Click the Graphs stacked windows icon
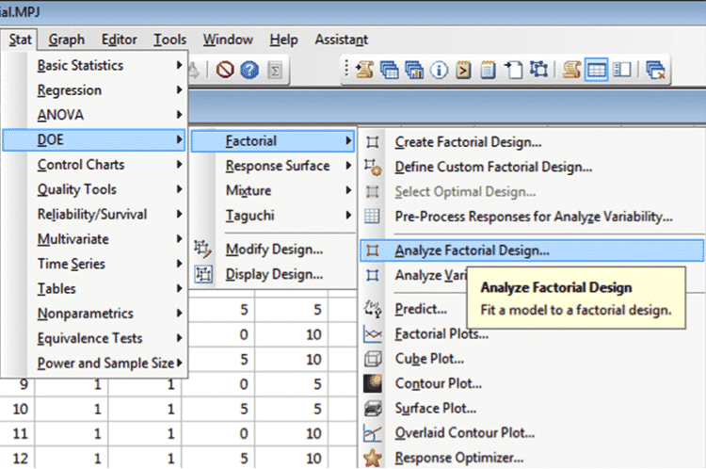Image resolution: width=706 pixels, height=469 pixels. pos(414,71)
